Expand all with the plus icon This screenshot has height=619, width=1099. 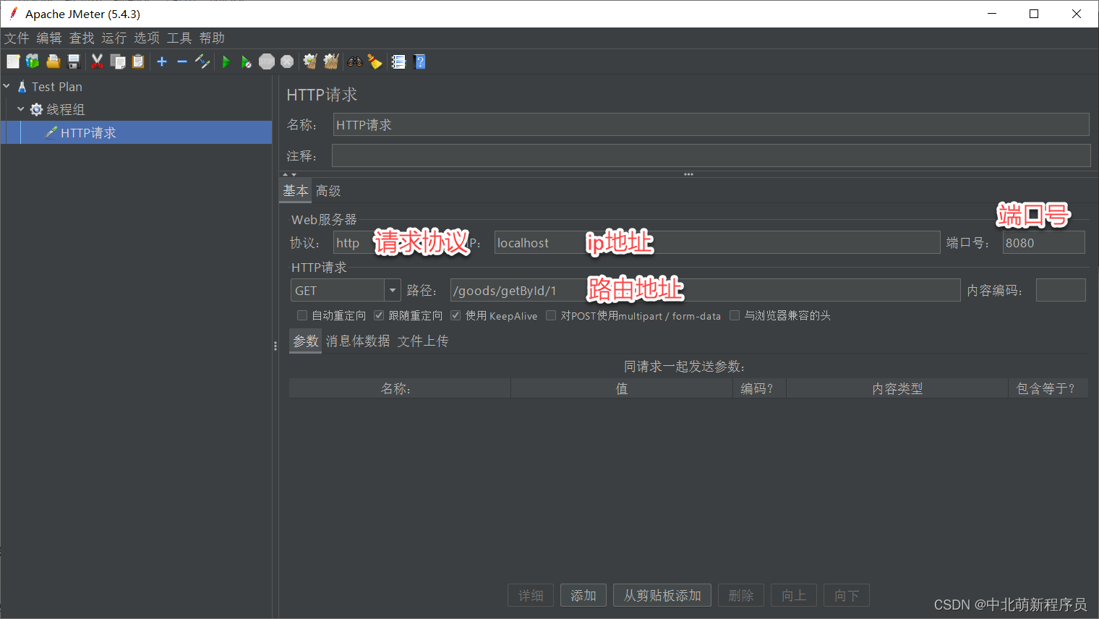click(162, 62)
